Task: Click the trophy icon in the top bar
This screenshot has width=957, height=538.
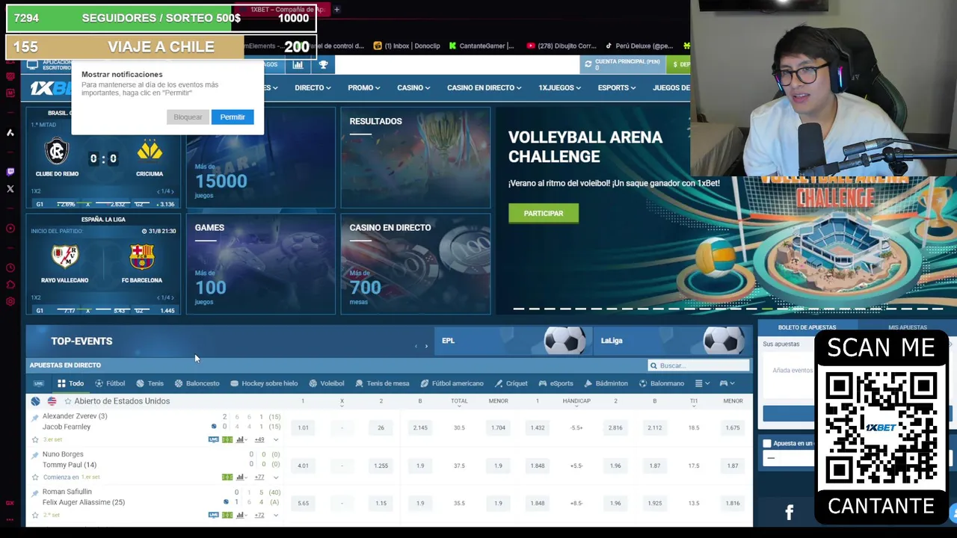Action: (x=323, y=65)
